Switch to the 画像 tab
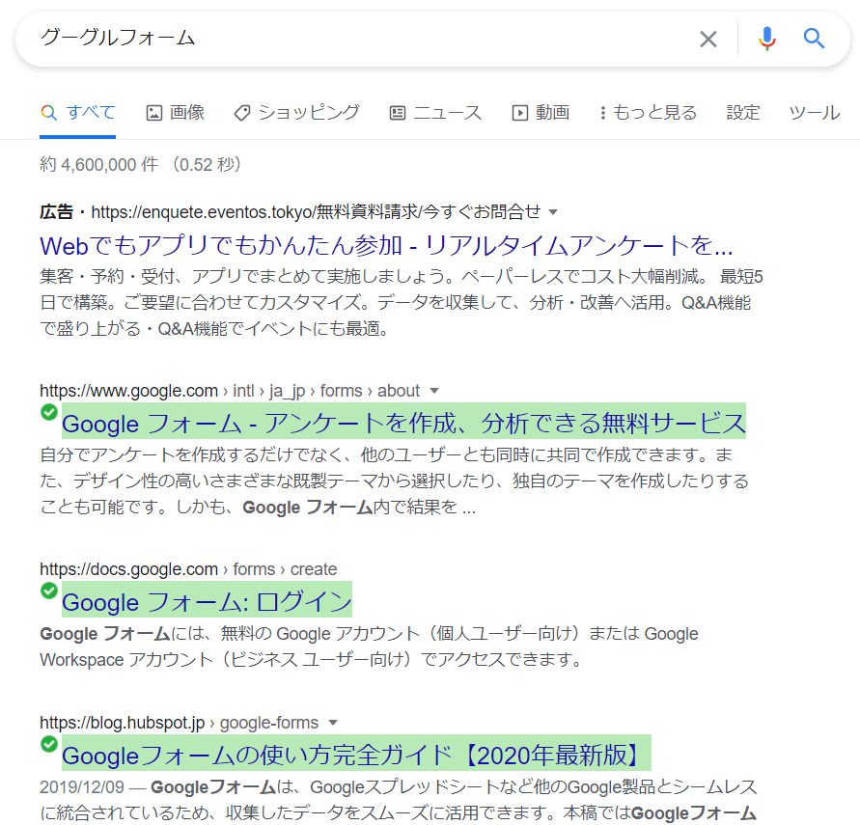The image size is (860, 825). coord(176,112)
